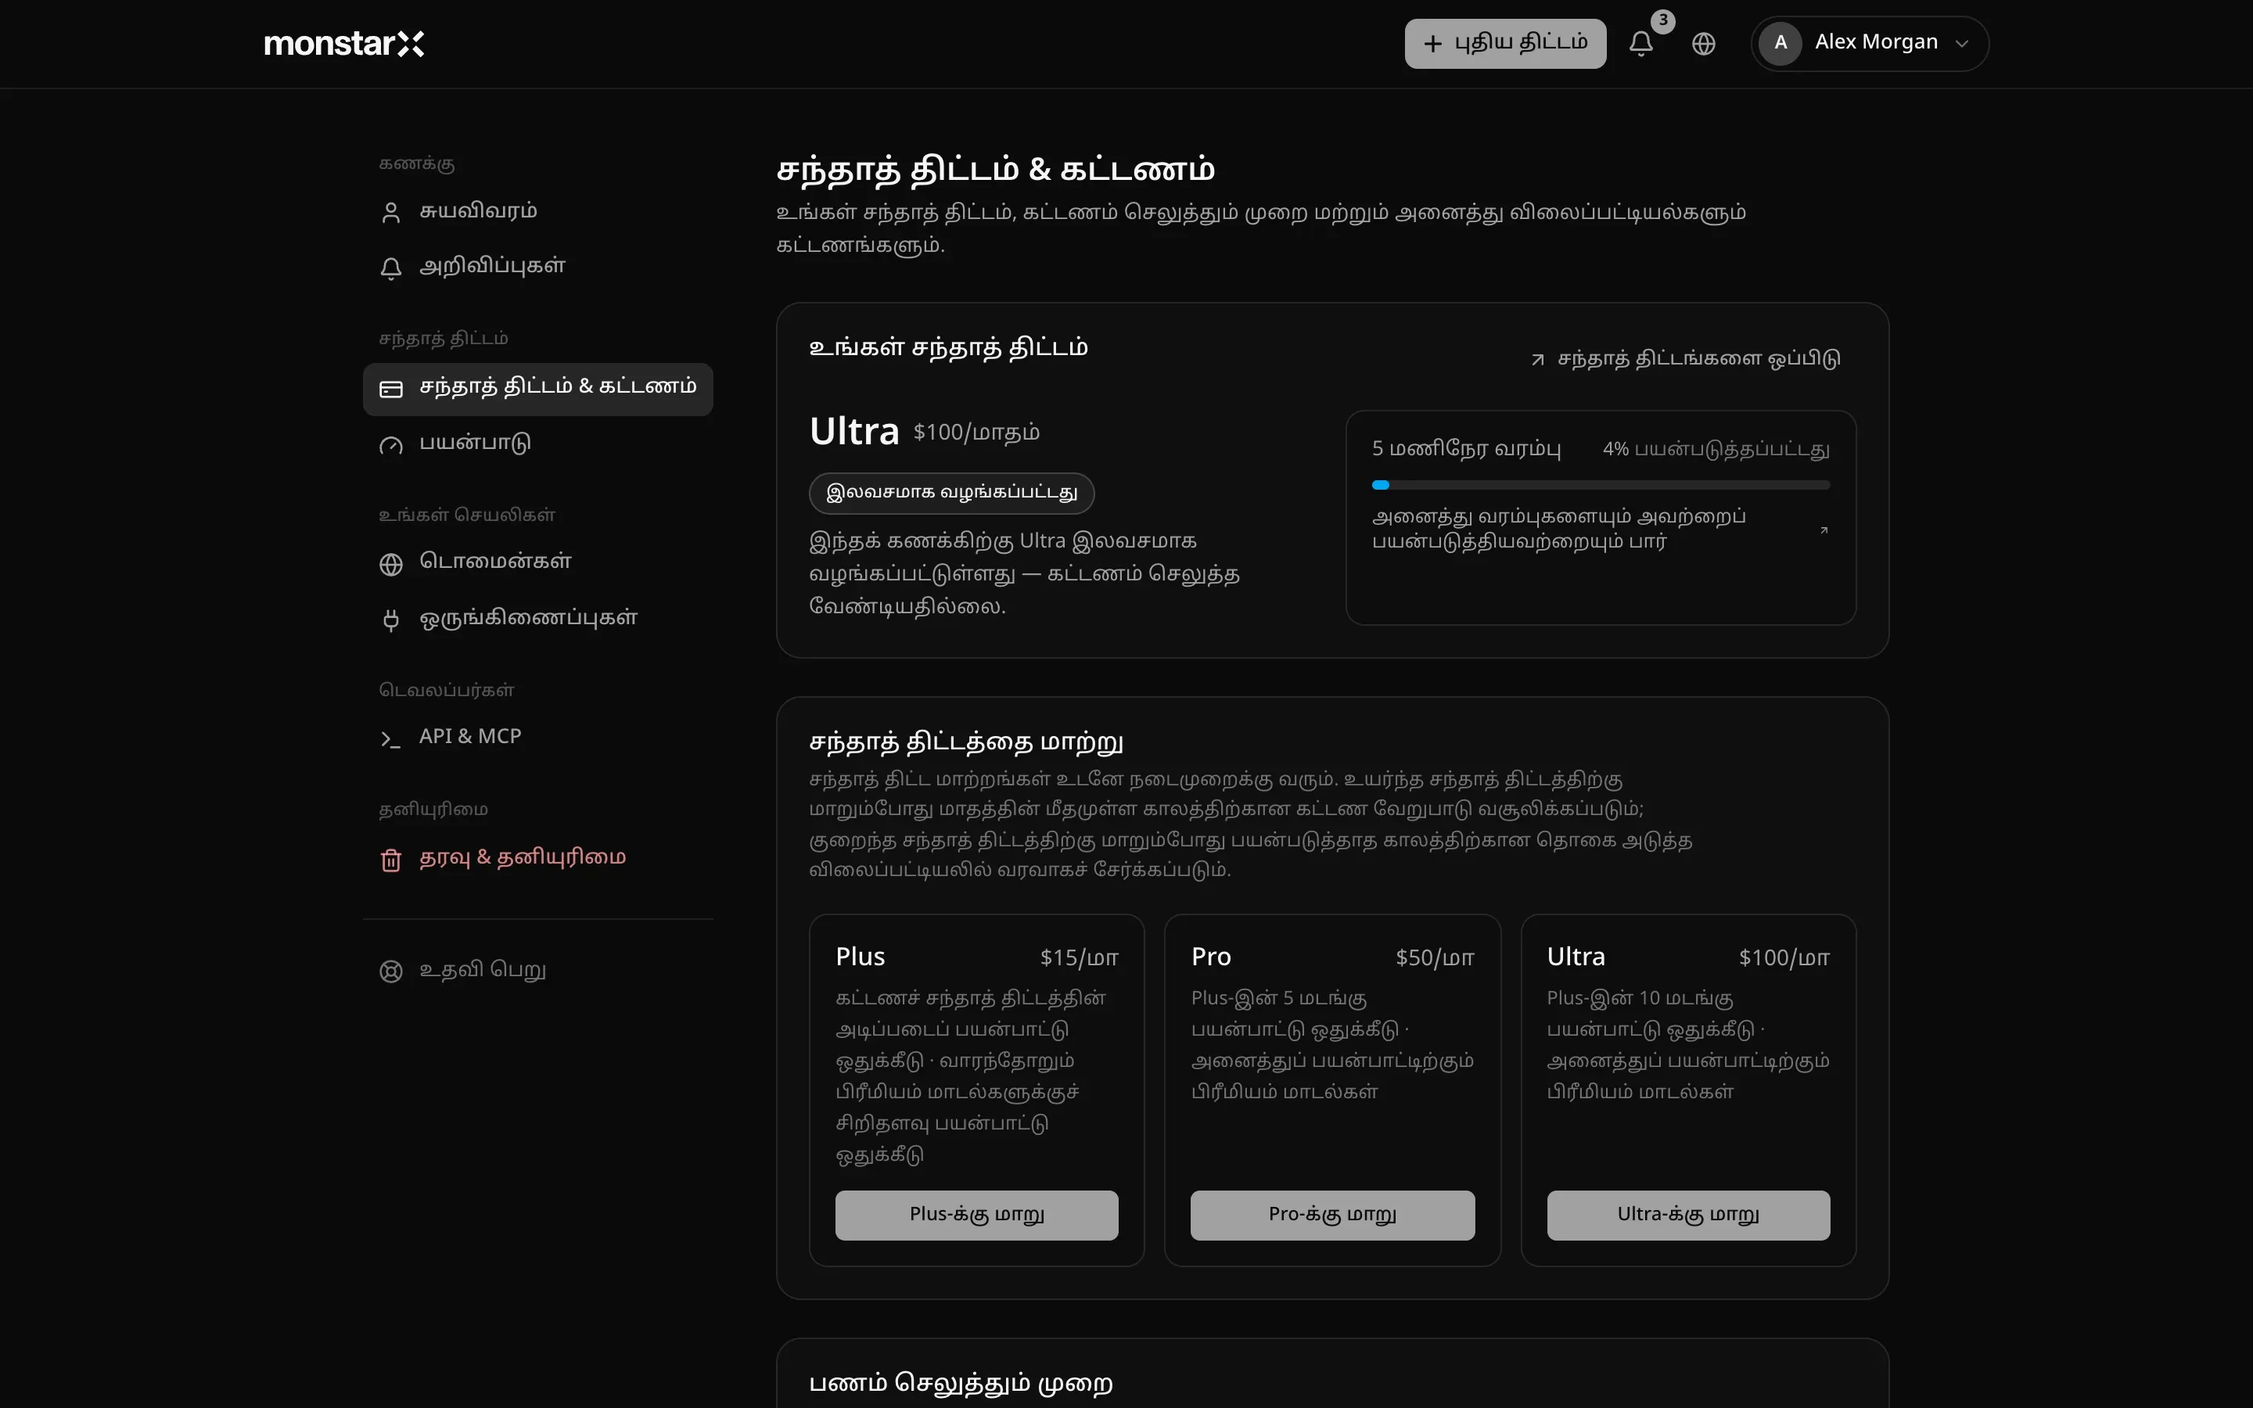This screenshot has height=1408, width=2253.
Task: Click the credit card icon in the sidebar
Action: pyautogui.click(x=391, y=390)
